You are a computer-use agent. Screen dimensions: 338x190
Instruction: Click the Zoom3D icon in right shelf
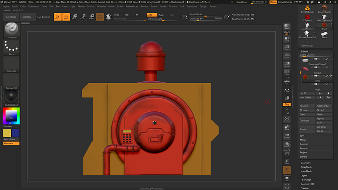pos(287,136)
